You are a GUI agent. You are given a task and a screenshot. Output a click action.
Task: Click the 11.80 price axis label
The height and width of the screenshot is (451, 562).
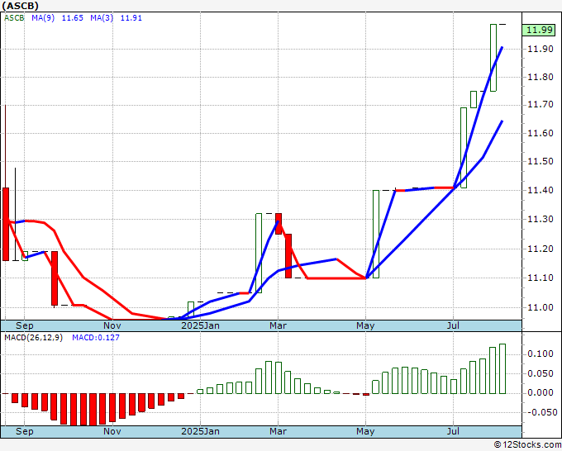pyautogui.click(x=541, y=77)
